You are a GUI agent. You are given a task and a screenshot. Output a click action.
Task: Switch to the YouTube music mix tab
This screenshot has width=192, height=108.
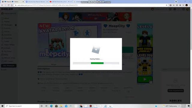61,2
